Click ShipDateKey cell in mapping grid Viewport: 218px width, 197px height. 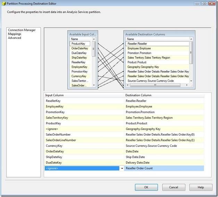84,157
